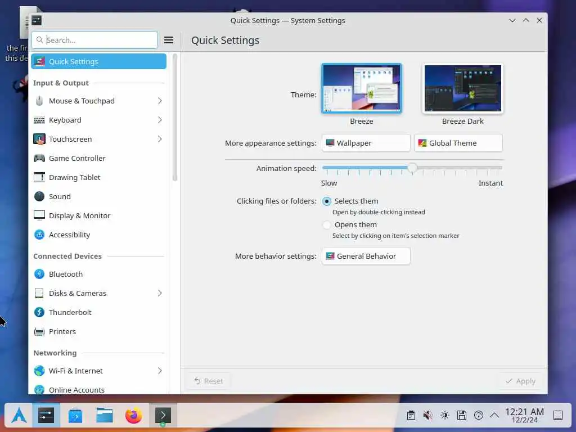Click the System Settings taskbar icon
576x432 pixels.
46,416
